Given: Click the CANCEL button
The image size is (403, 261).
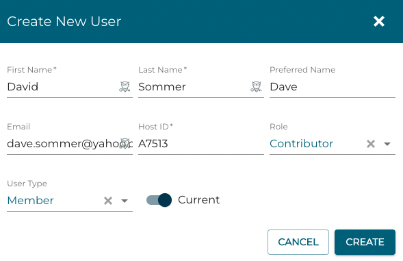Looking at the screenshot, I should pos(298,242).
